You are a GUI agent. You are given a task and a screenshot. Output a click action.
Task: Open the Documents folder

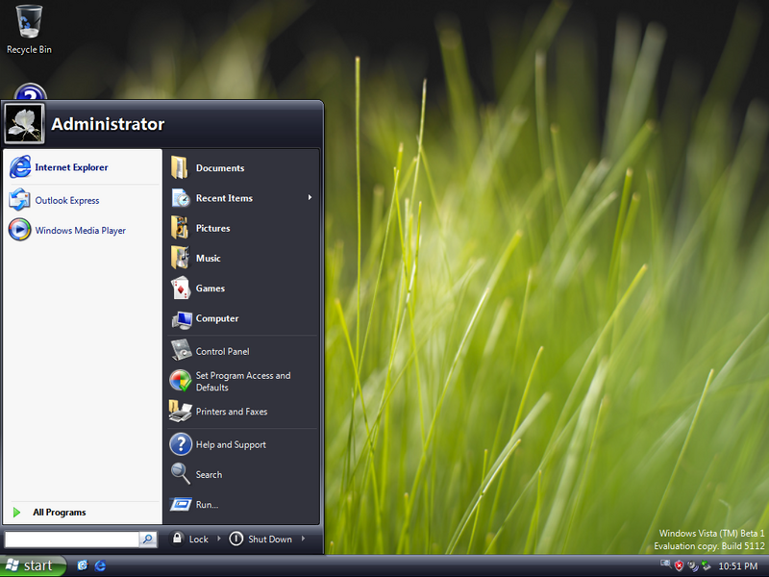pos(219,168)
